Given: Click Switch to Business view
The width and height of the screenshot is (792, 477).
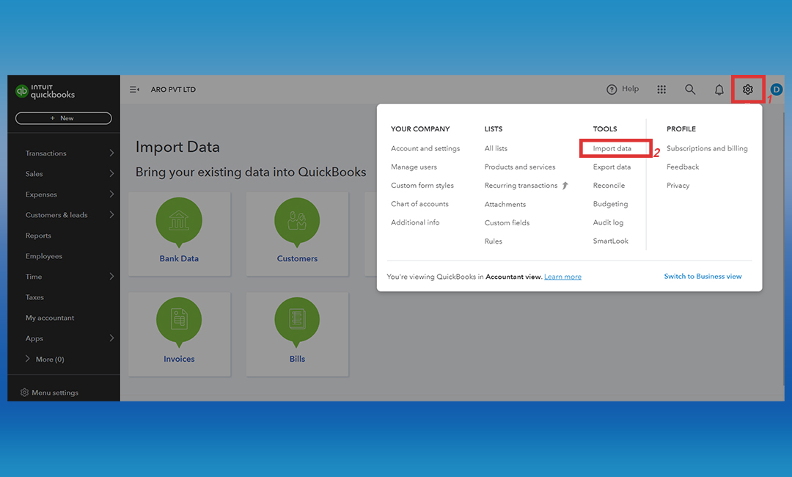Looking at the screenshot, I should click(703, 277).
